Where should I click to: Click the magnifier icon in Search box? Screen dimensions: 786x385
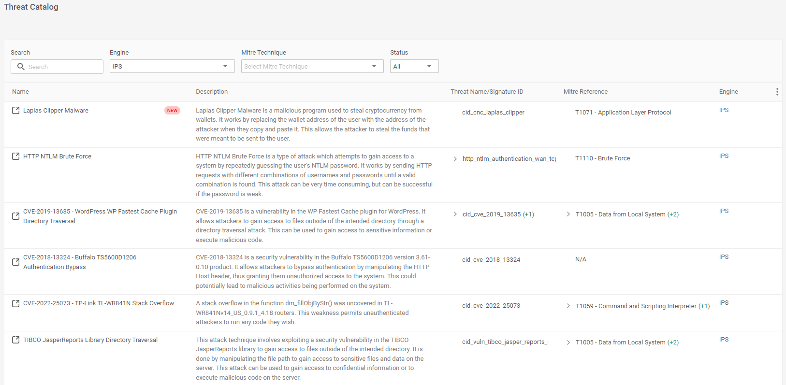pos(21,67)
